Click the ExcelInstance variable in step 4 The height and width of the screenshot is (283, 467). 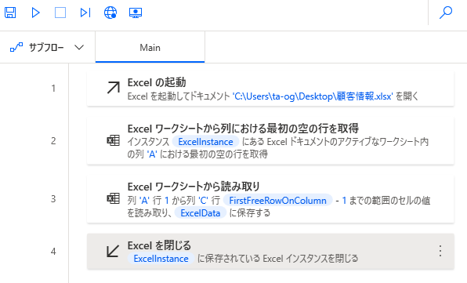(x=161, y=258)
